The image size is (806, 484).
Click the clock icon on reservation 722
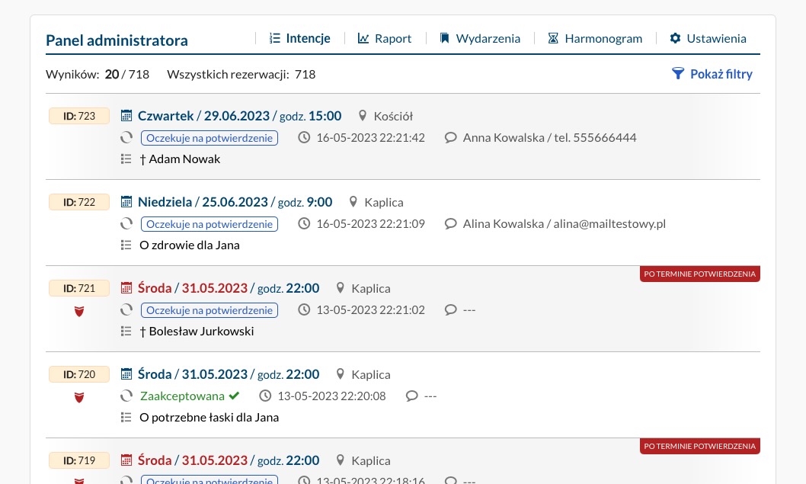(304, 223)
